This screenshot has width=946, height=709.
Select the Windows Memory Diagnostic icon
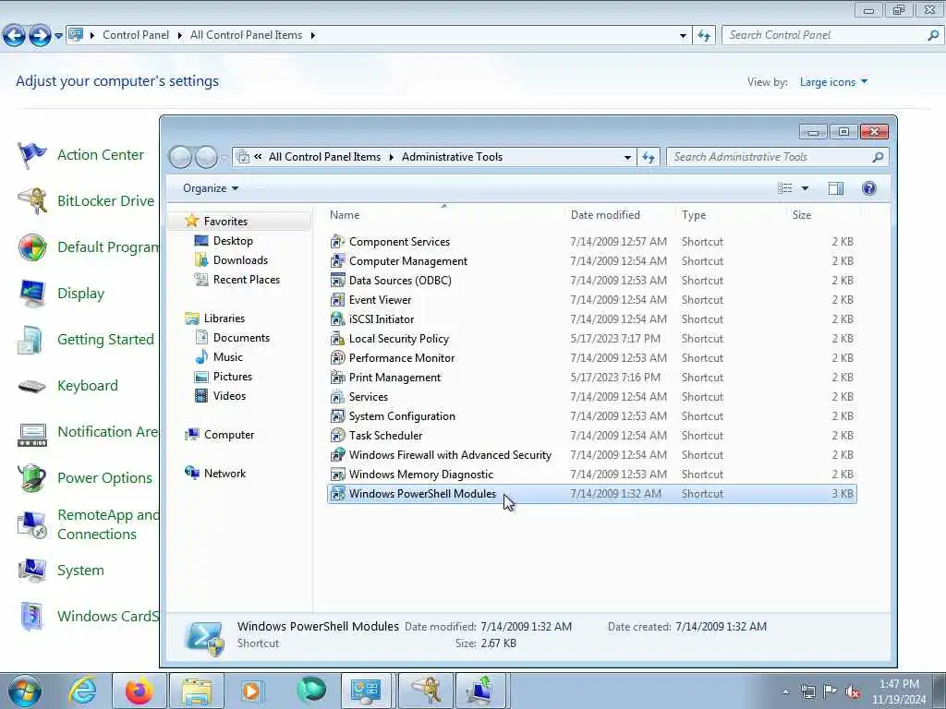(x=338, y=474)
